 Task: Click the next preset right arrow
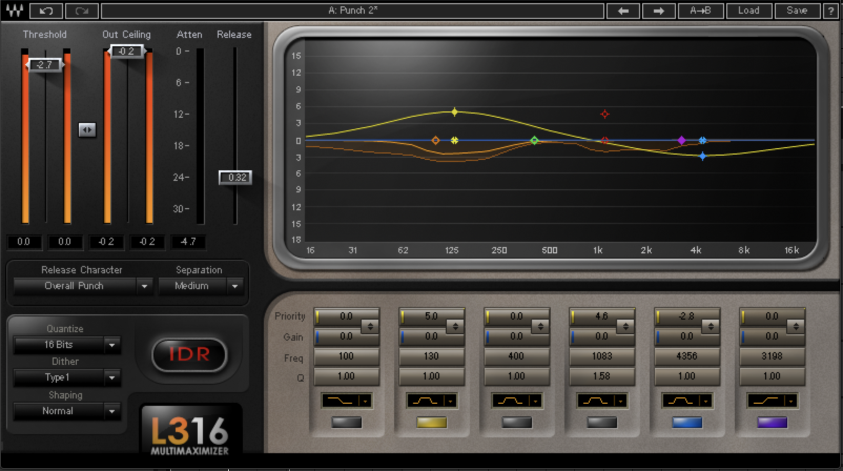659,11
